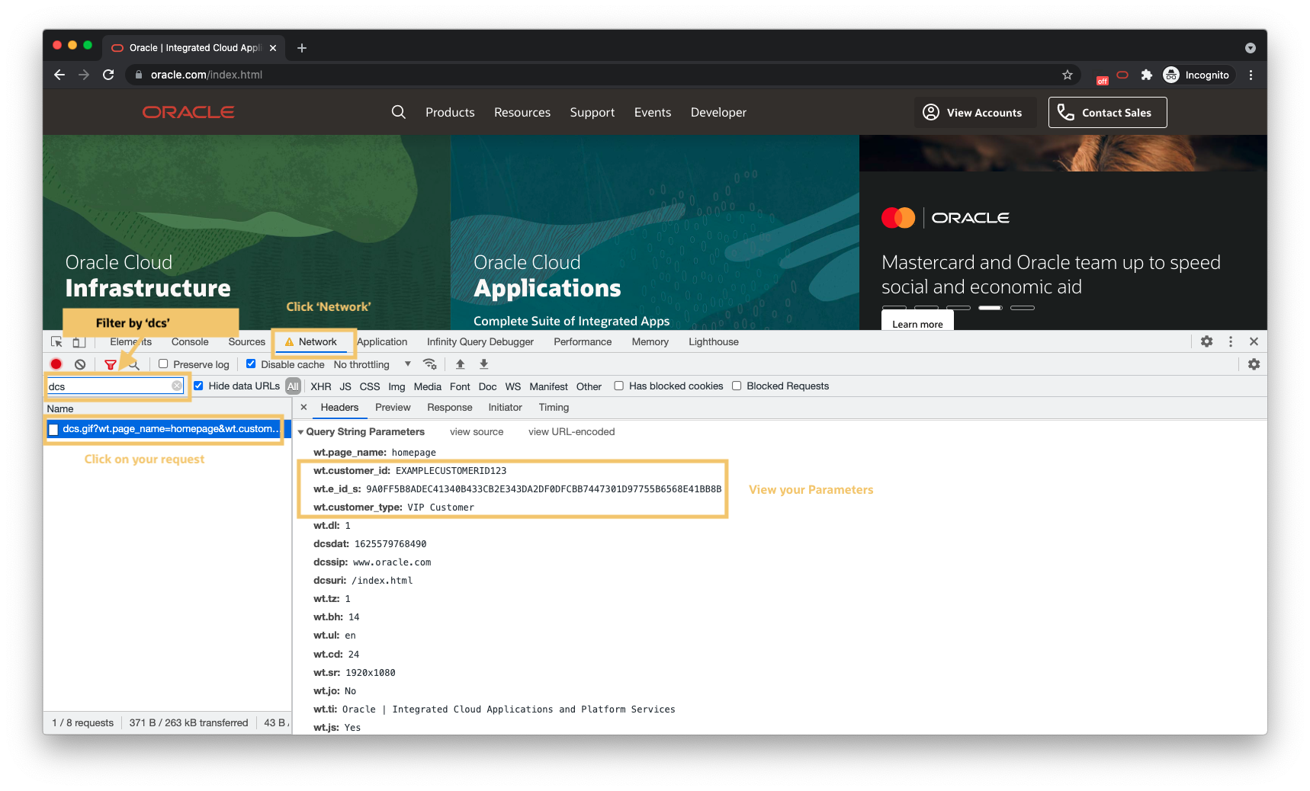
Task: Click the network conditions Wi-Fi icon
Action: tap(430, 364)
